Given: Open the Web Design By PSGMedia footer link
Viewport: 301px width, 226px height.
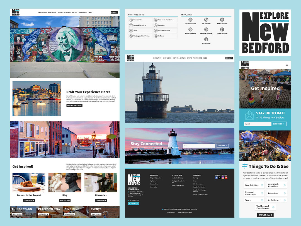Looking at the screenshot, I should [x=185, y=213].
